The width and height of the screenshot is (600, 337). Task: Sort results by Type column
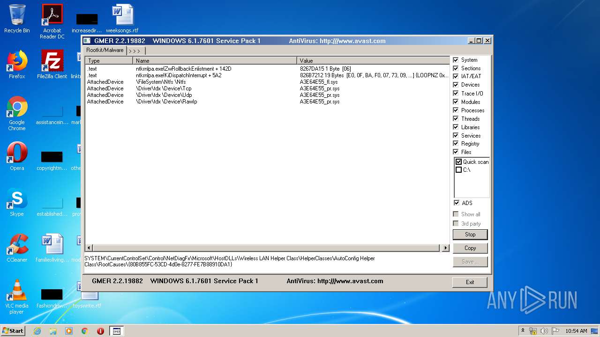pos(109,61)
